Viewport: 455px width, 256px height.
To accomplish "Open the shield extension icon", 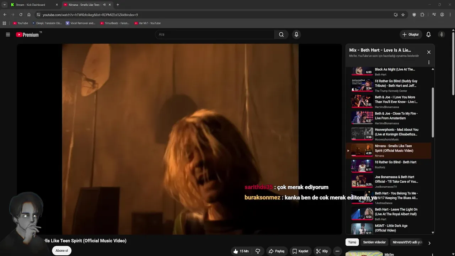I will pos(414,15).
